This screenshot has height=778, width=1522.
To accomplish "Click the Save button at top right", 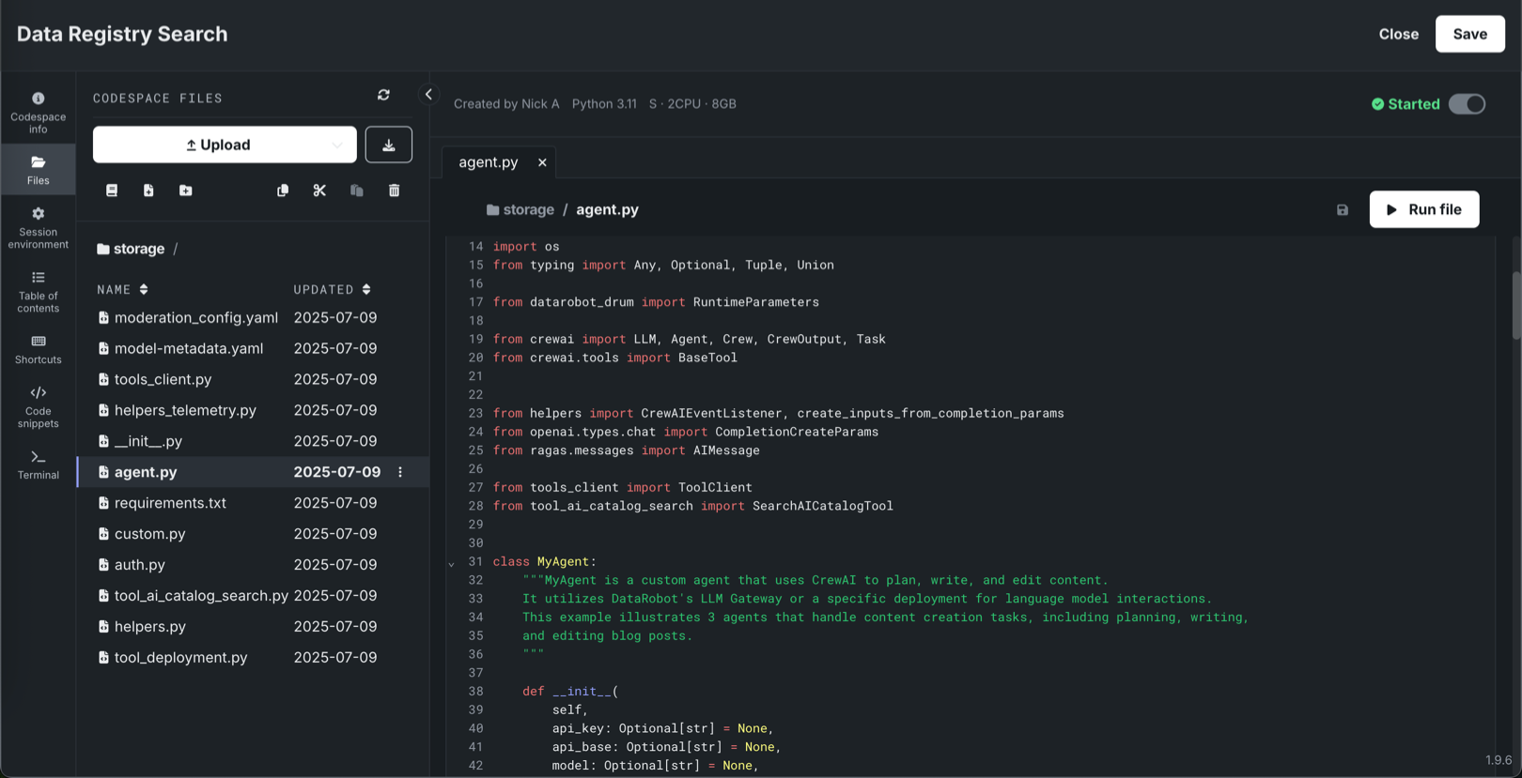I will click(1469, 34).
